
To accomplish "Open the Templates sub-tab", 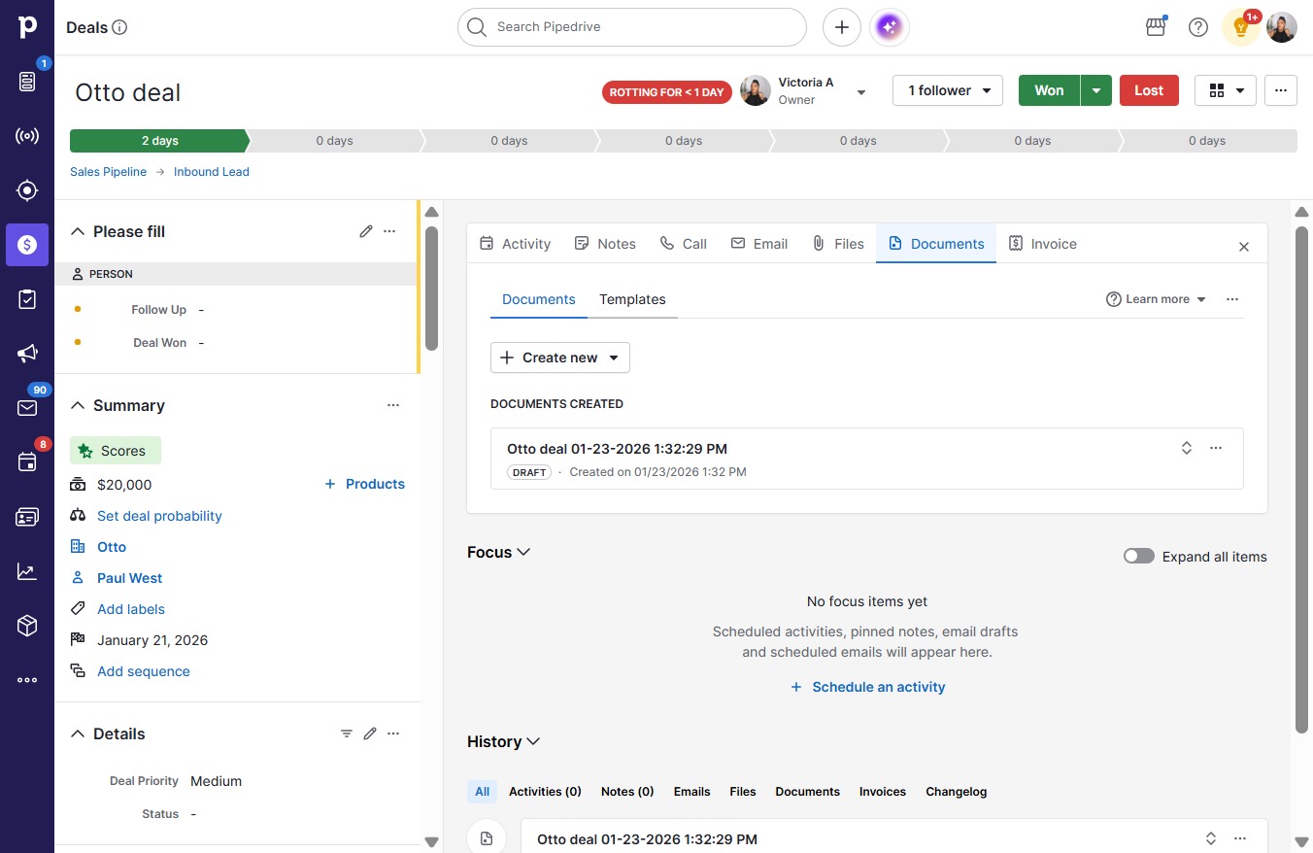I will (x=632, y=299).
